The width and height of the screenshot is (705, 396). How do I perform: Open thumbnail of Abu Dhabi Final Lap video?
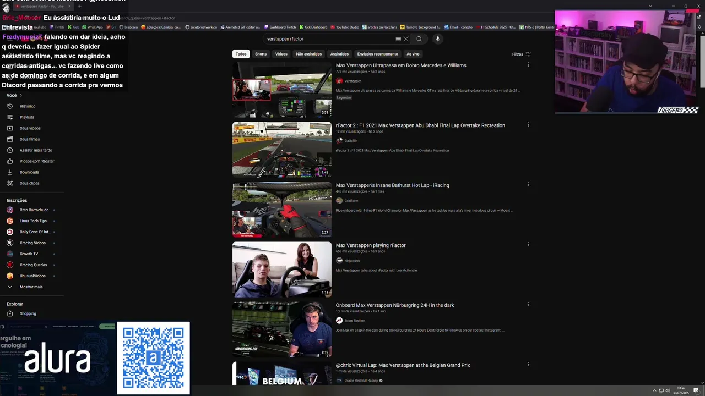coord(282,149)
